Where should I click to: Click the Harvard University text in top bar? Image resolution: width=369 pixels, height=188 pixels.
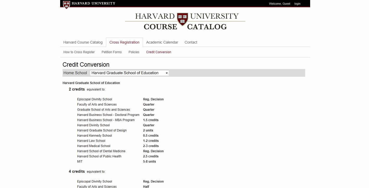93,3
